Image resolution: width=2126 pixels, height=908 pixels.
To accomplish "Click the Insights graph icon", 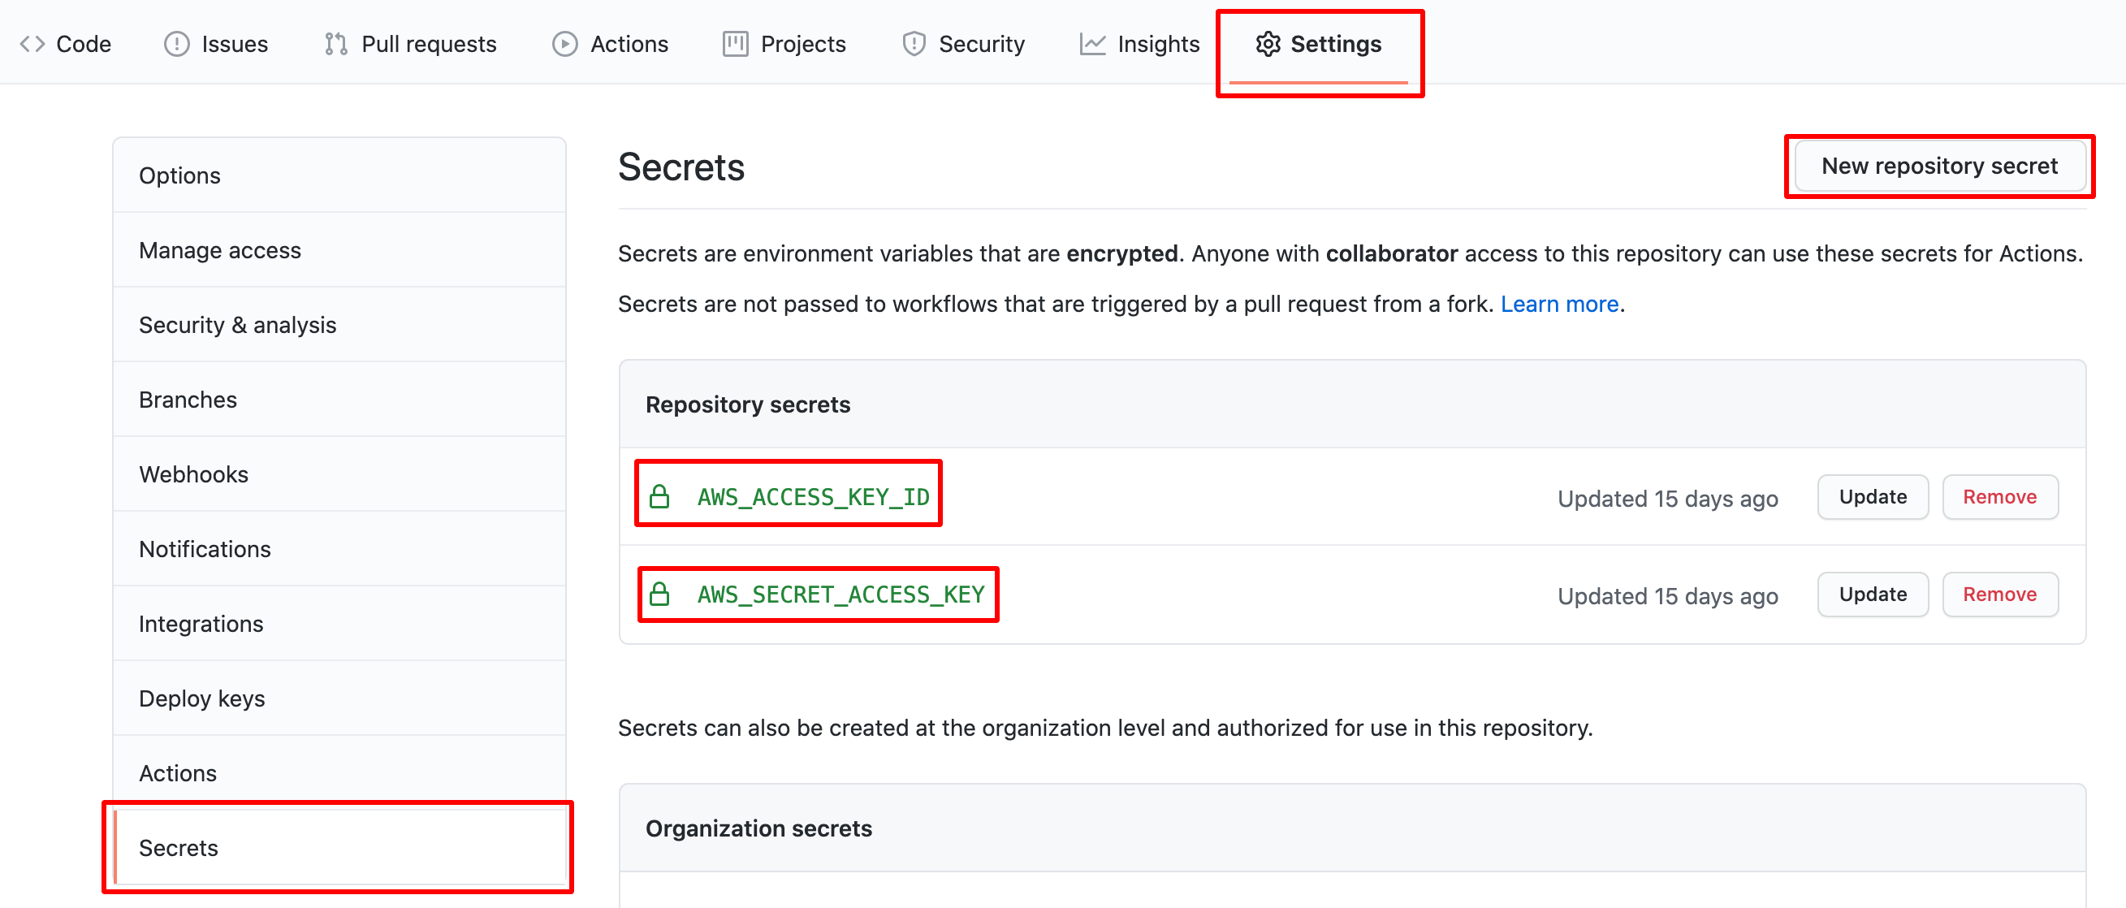I will pos(1091,44).
